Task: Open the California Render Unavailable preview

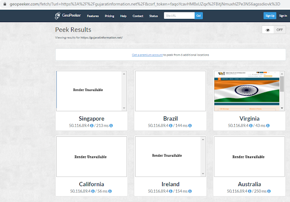Action: 92,157
